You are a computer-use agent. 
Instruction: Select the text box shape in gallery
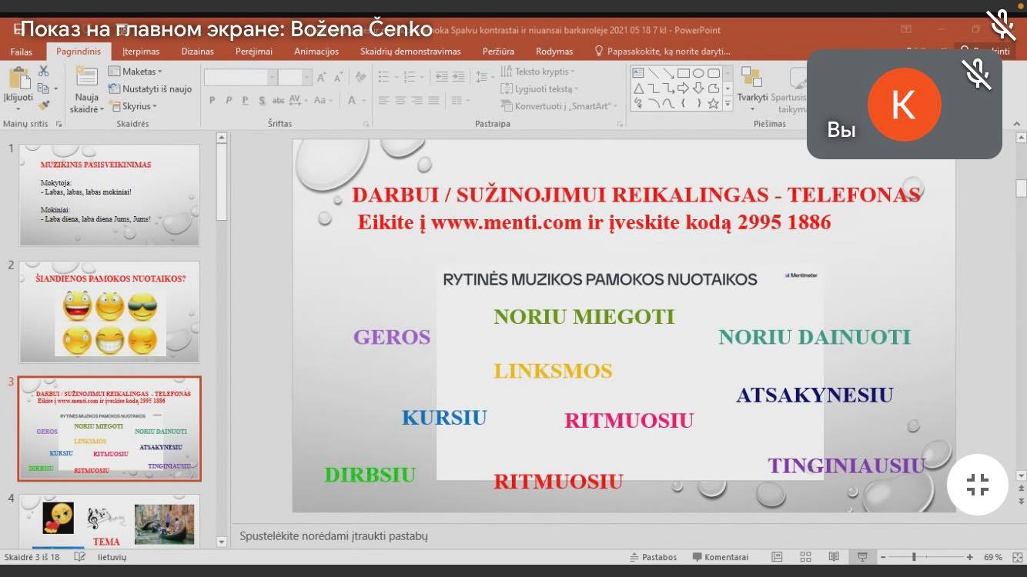pyautogui.click(x=638, y=74)
